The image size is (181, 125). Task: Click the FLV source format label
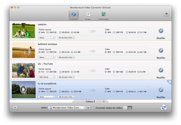(43, 72)
